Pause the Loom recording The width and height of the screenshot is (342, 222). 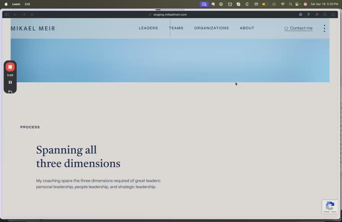pos(10,82)
